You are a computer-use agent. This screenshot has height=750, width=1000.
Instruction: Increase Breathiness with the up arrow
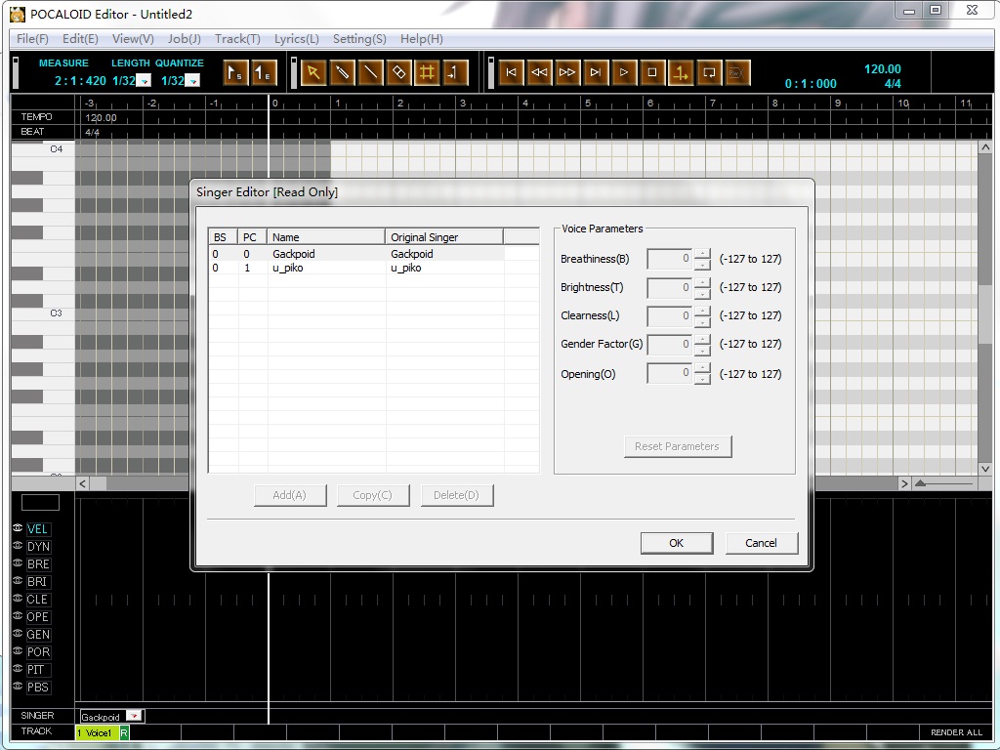702,254
